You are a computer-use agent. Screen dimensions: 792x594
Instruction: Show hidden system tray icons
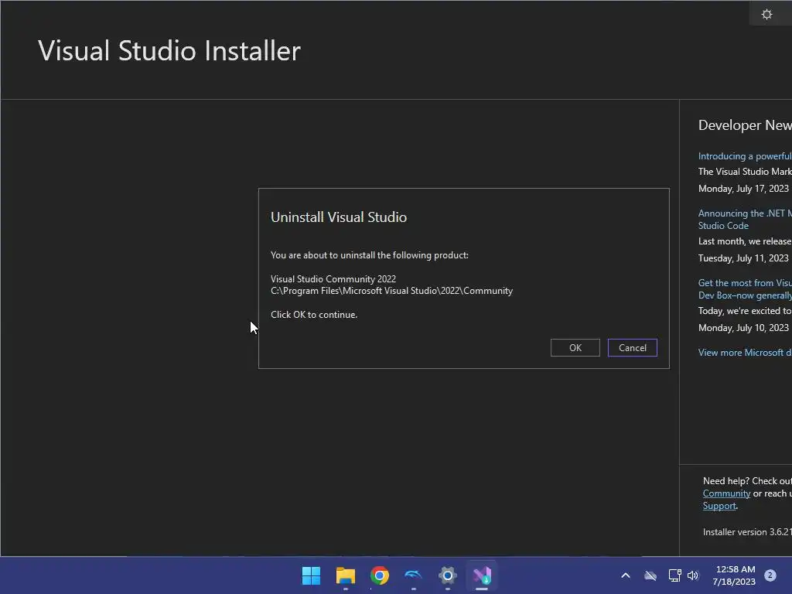coord(625,575)
